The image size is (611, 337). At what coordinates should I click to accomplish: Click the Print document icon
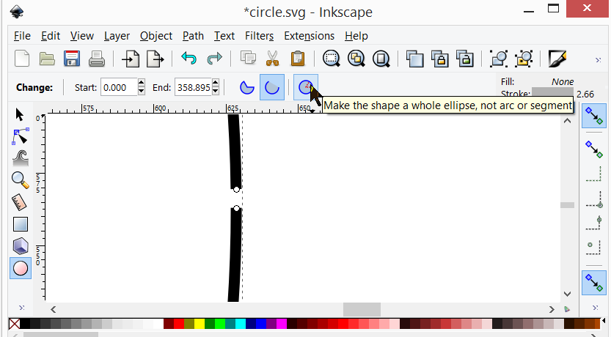[x=97, y=59]
